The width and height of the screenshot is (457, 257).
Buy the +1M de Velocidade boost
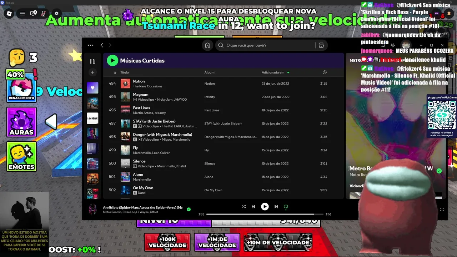point(217,242)
